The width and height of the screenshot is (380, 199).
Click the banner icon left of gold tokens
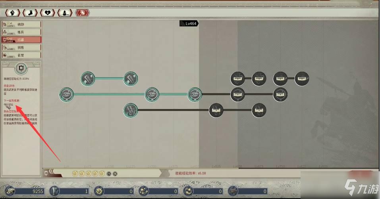pyautogui.click(x=46, y=173)
